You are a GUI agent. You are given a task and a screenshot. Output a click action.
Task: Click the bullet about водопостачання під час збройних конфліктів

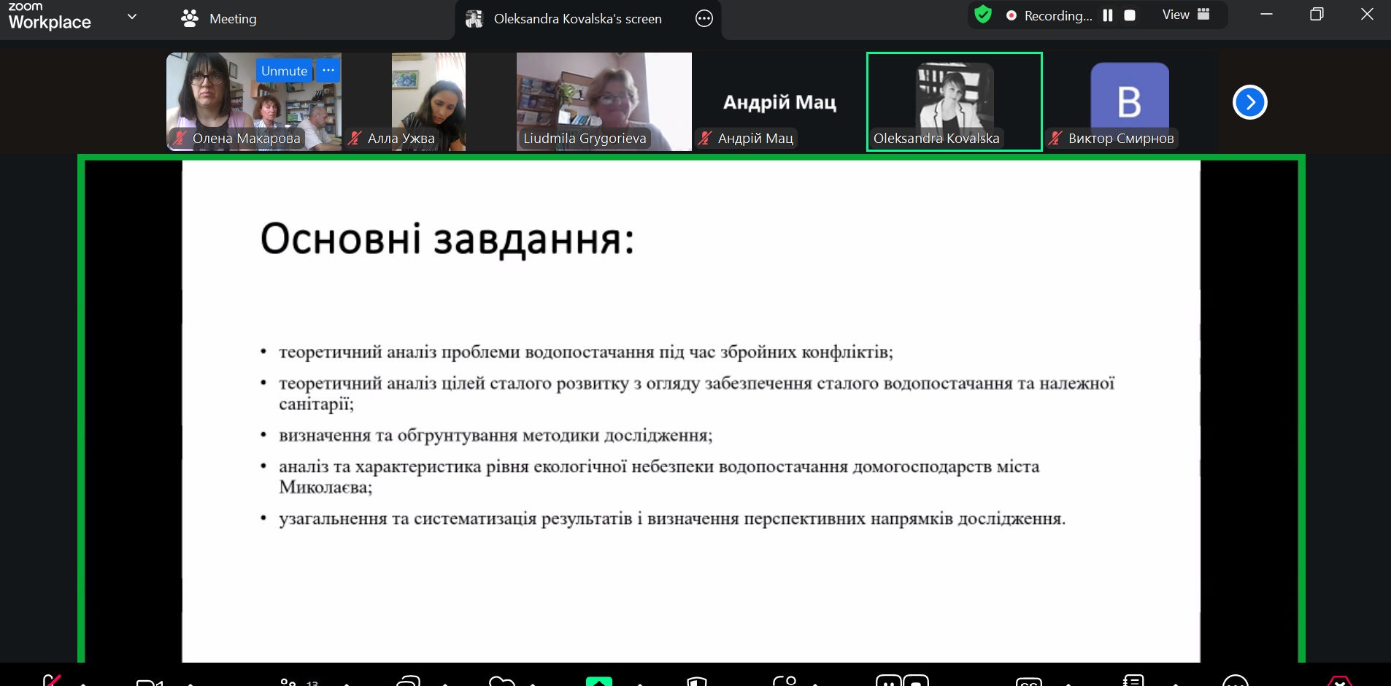point(585,352)
